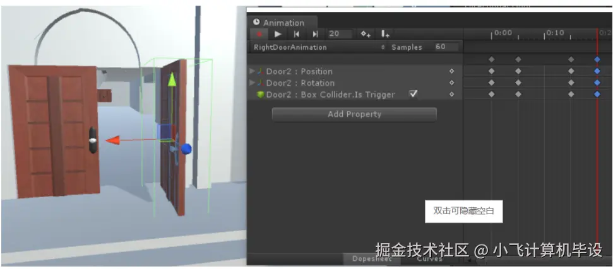The image size is (613, 269).
Task: Switch to the Animation tab
Action: coord(283,23)
